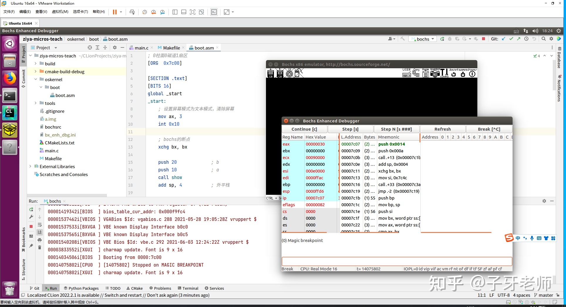Click the Bochs CD-ROM drive icon
The width and height of the screenshot is (566, 307).
tap(289, 73)
